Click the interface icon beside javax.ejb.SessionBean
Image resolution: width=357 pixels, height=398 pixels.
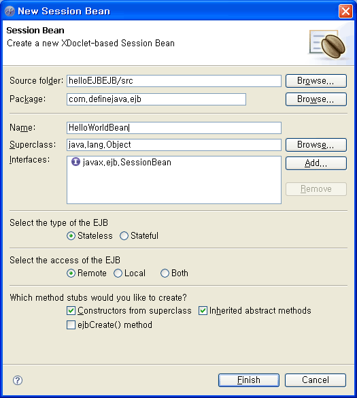click(75, 162)
